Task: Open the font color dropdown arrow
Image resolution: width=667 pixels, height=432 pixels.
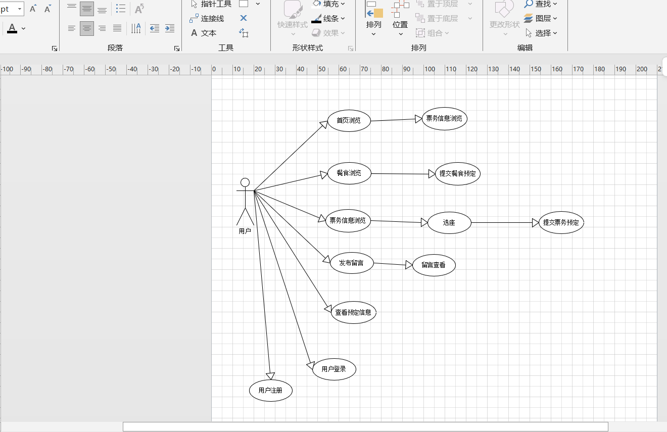Action: (x=23, y=28)
